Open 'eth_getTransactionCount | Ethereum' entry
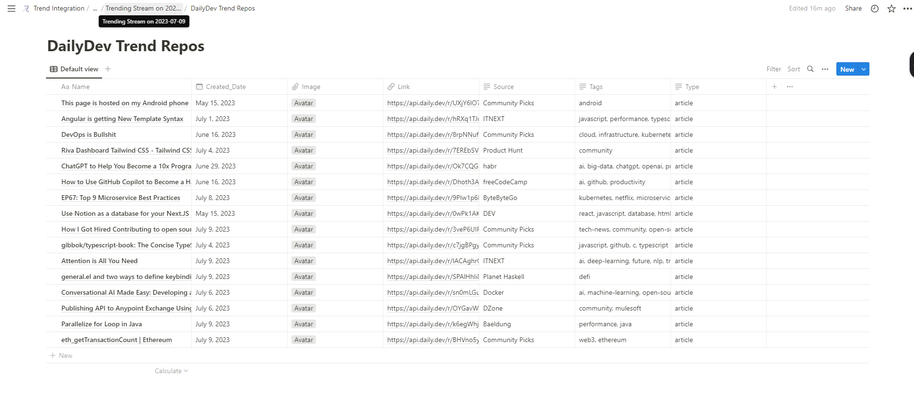The height and width of the screenshot is (411, 914). click(116, 340)
